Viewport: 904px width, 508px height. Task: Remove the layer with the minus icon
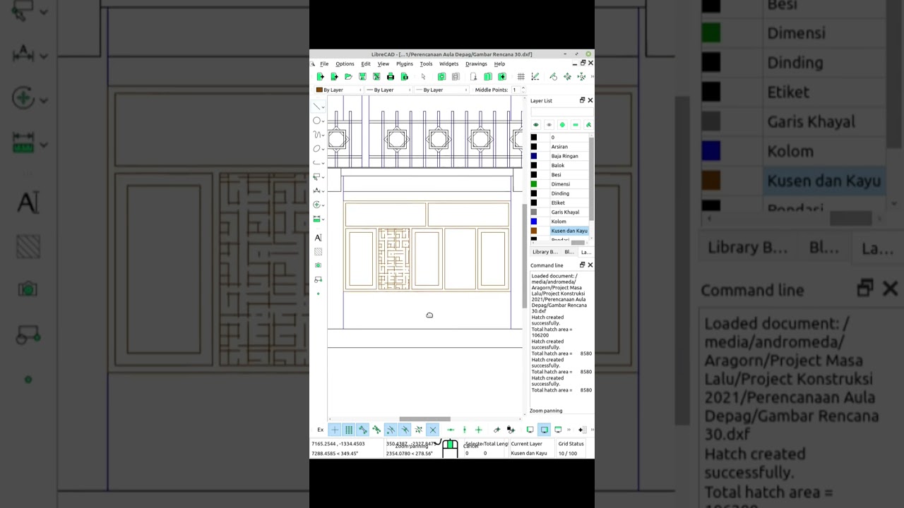point(576,125)
